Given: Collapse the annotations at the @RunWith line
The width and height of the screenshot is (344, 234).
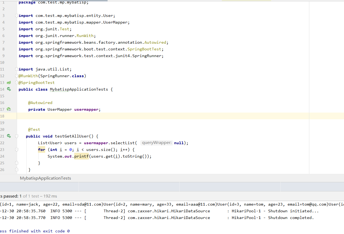Looking at the screenshot, I should 17,76.
